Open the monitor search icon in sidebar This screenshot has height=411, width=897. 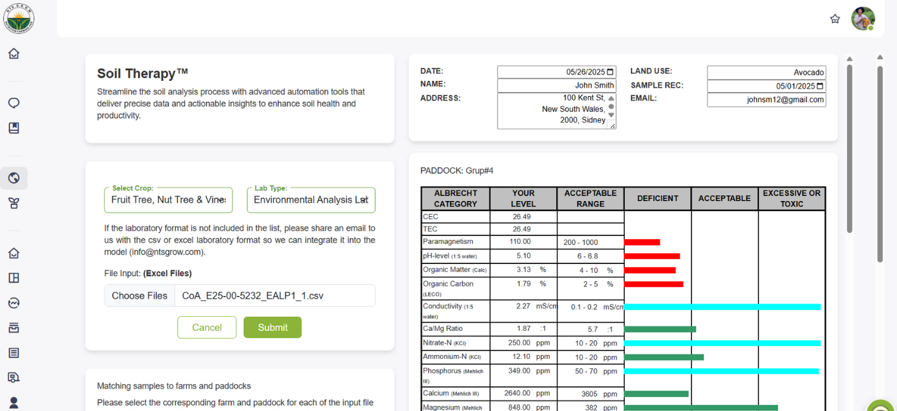(14, 377)
